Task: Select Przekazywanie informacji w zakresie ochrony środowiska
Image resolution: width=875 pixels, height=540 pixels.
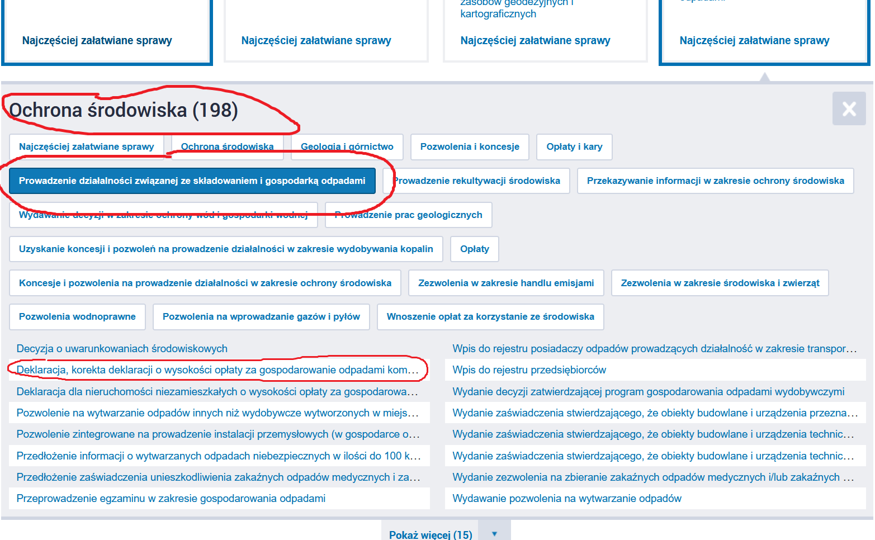Action: click(x=715, y=181)
